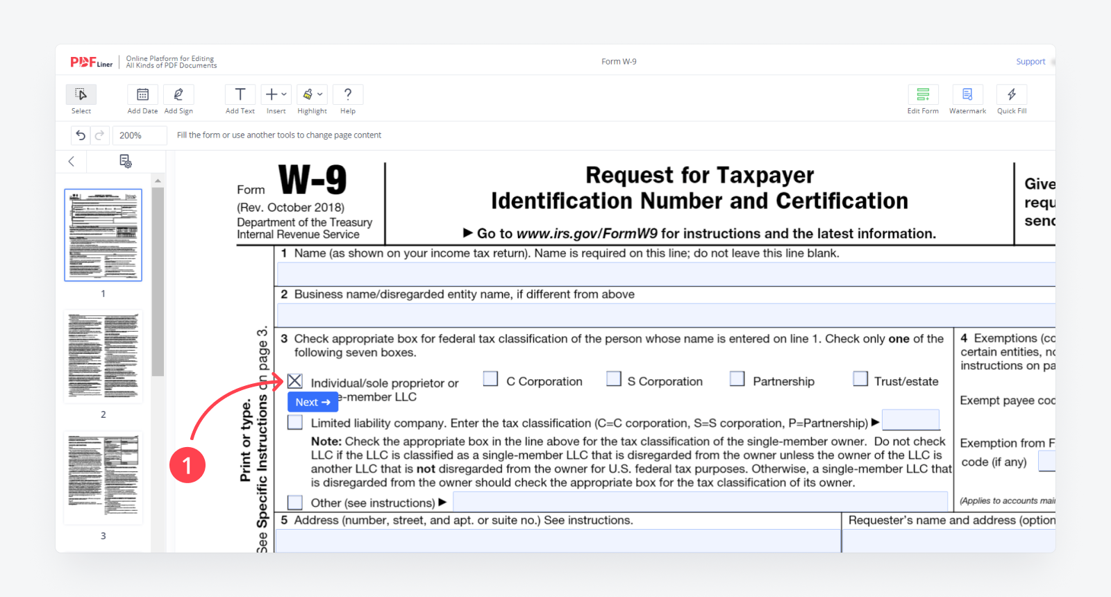Check the Limited liability company box
The height and width of the screenshot is (597, 1111).
(x=295, y=422)
